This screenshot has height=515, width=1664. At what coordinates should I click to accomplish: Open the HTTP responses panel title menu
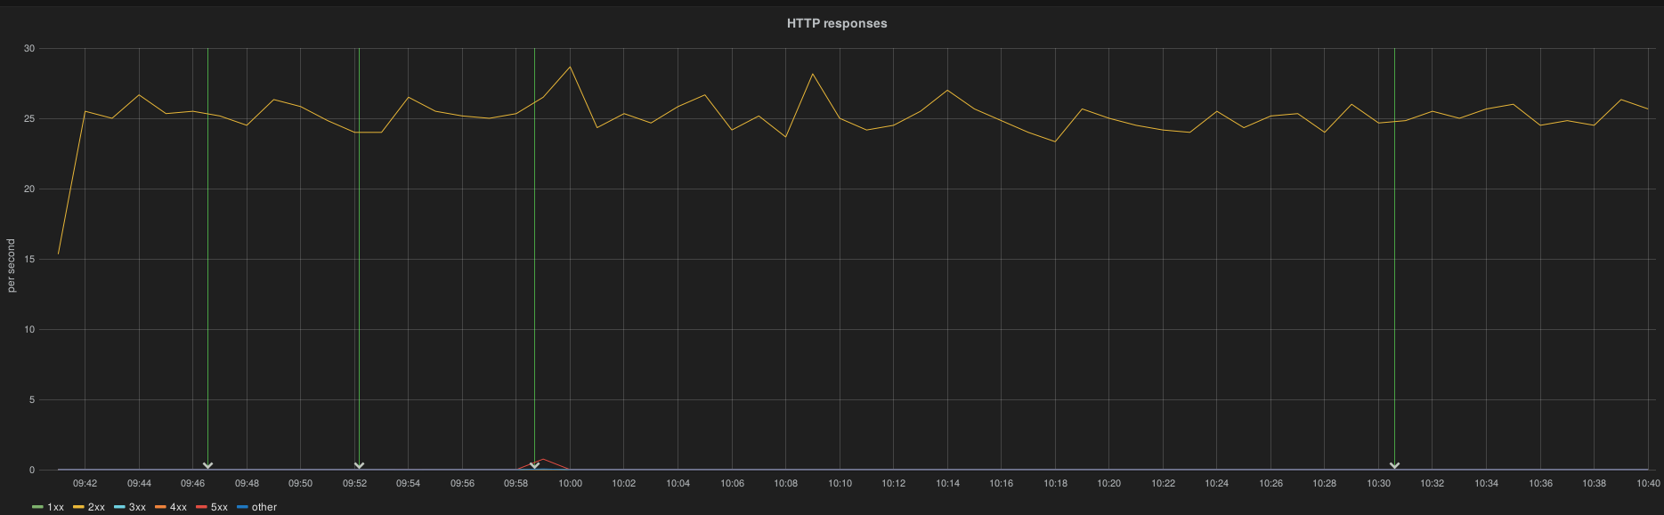point(836,23)
